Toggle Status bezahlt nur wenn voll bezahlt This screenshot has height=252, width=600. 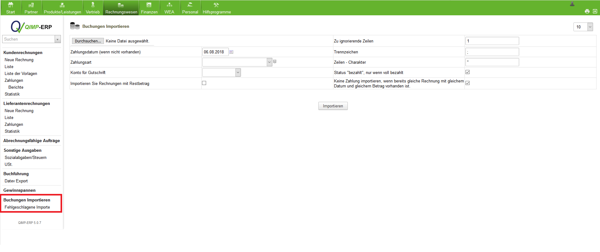pyautogui.click(x=468, y=72)
